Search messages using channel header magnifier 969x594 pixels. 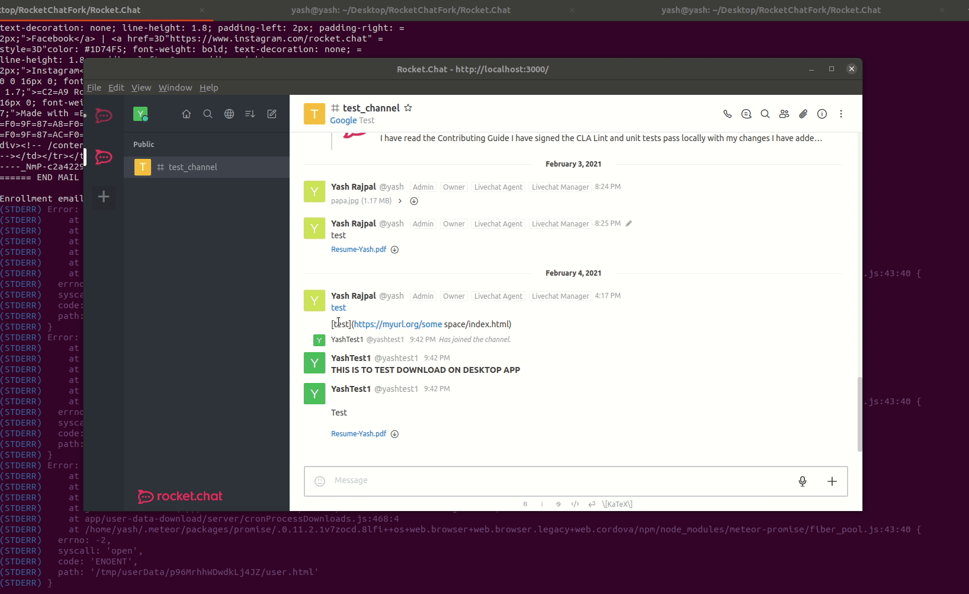coord(765,114)
